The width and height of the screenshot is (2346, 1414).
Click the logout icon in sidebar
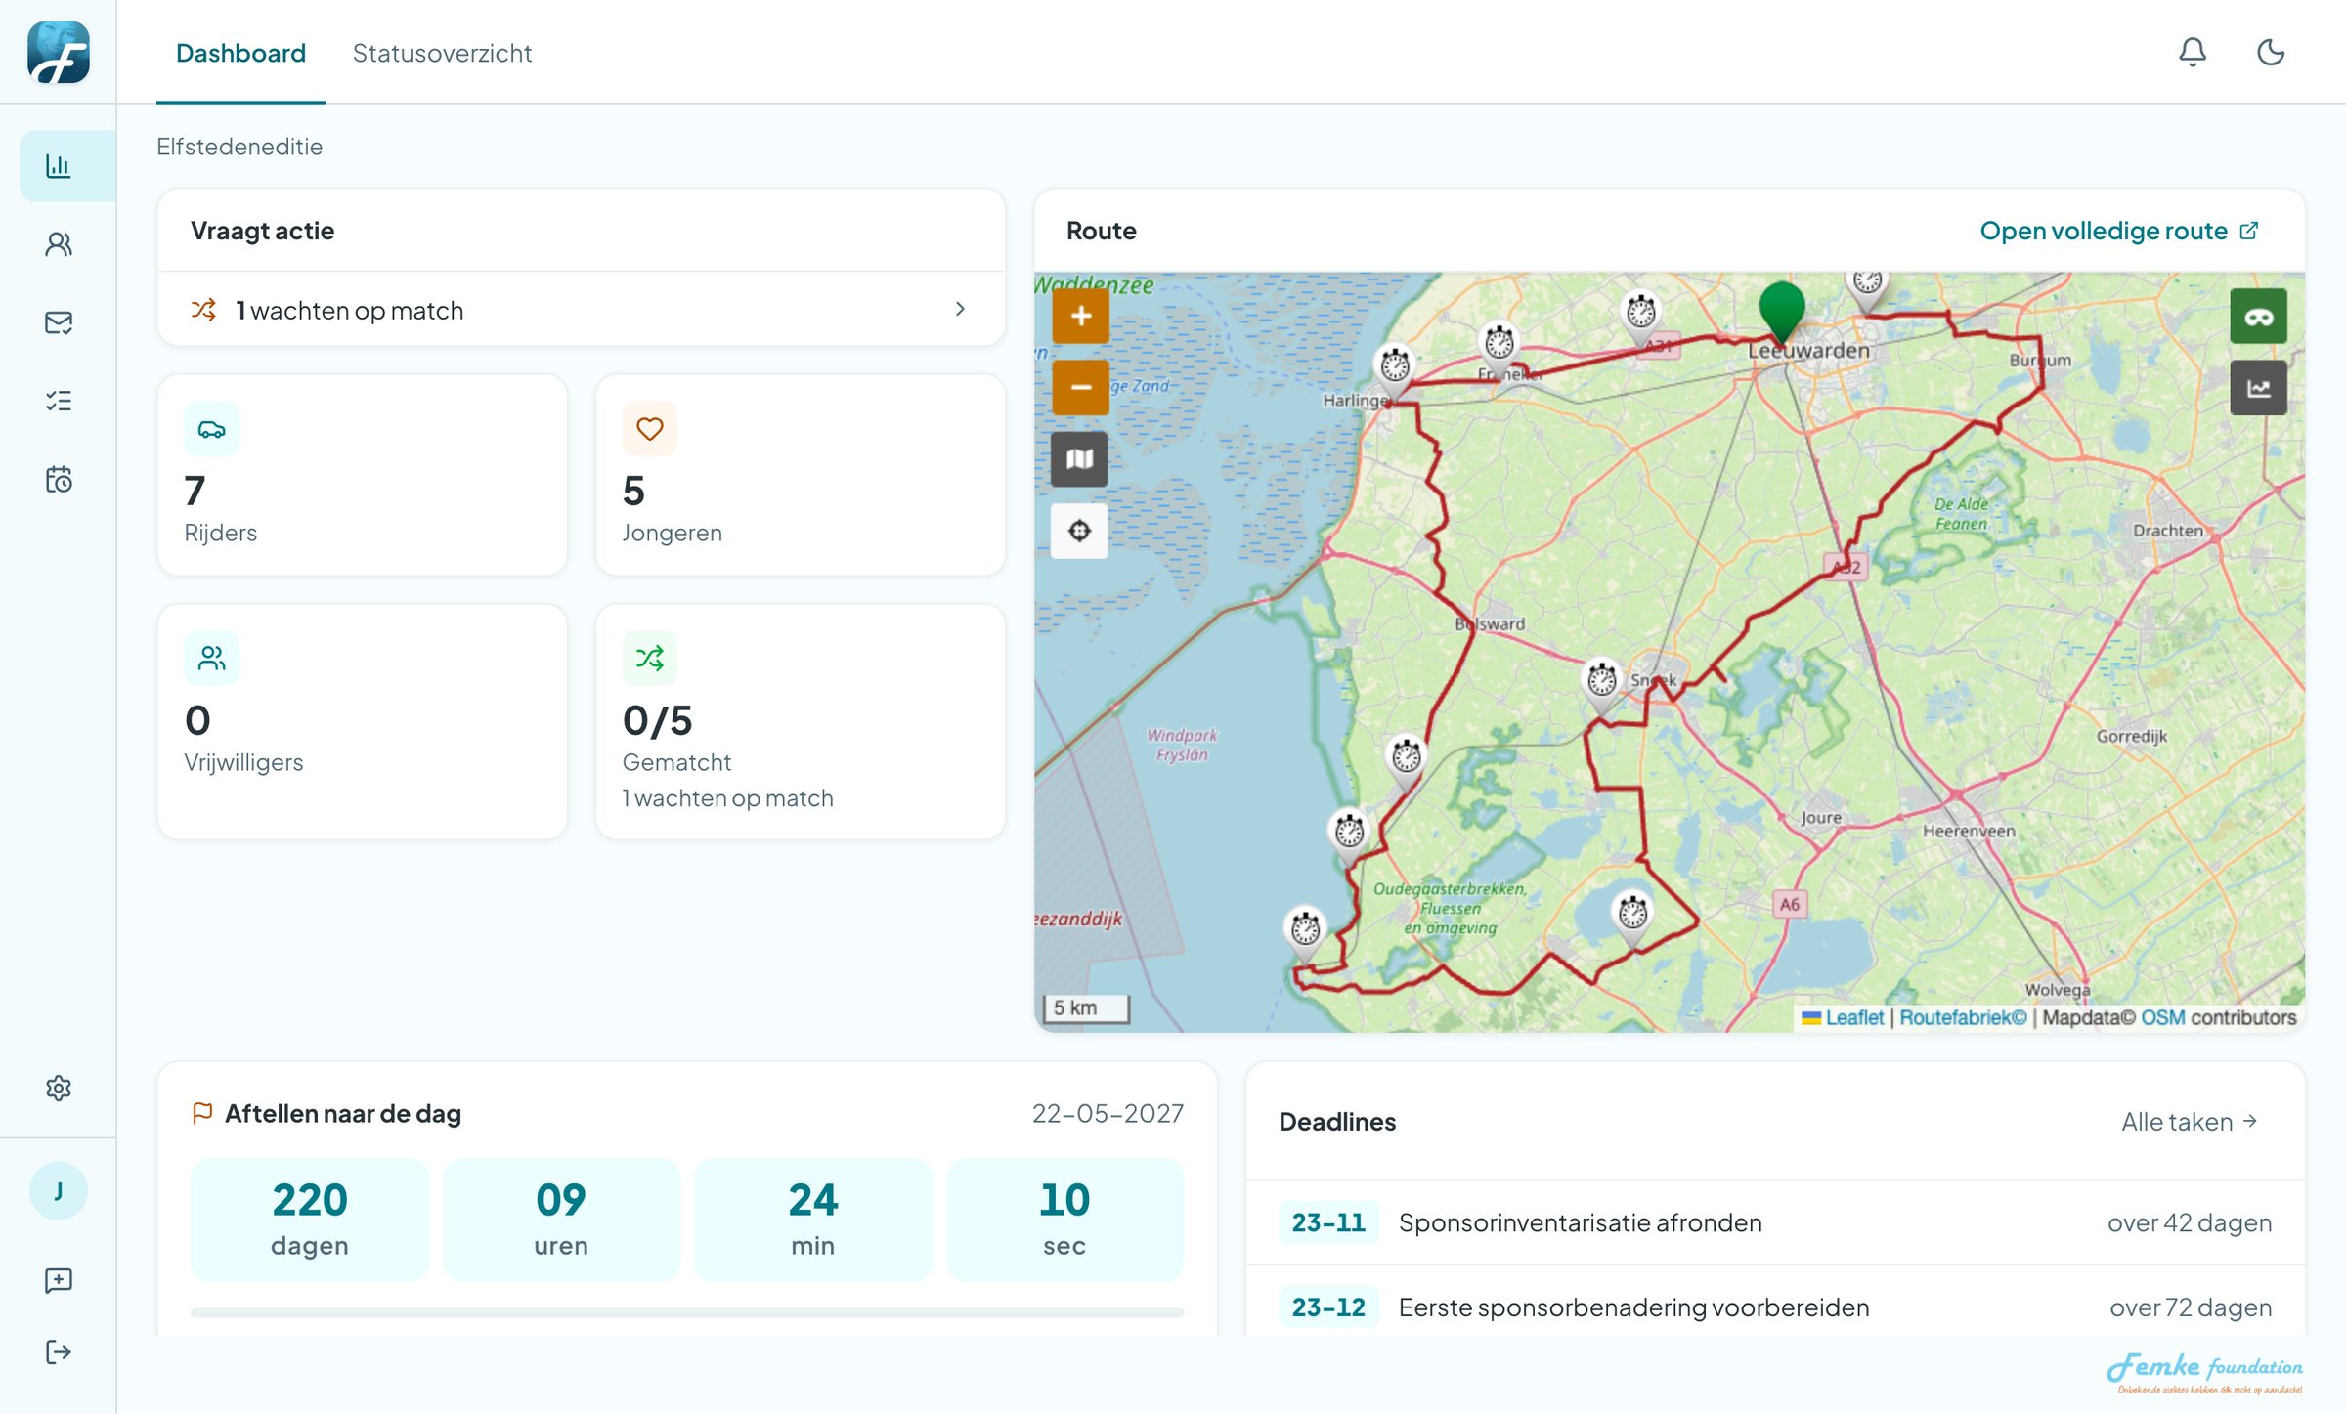point(59,1351)
